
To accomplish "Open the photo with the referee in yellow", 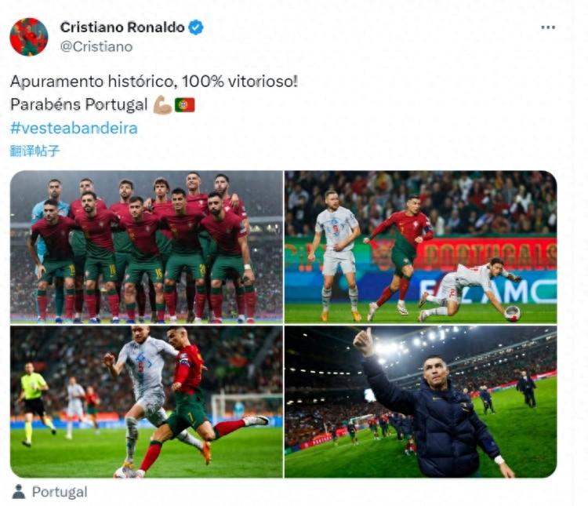I will (147, 402).
